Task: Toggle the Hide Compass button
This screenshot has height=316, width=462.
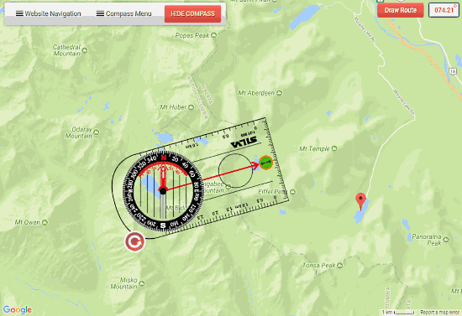Action: 192,13
